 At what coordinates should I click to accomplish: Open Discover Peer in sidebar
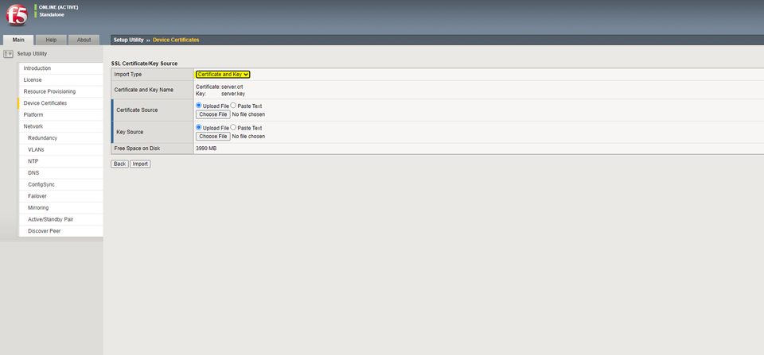point(44,231)
